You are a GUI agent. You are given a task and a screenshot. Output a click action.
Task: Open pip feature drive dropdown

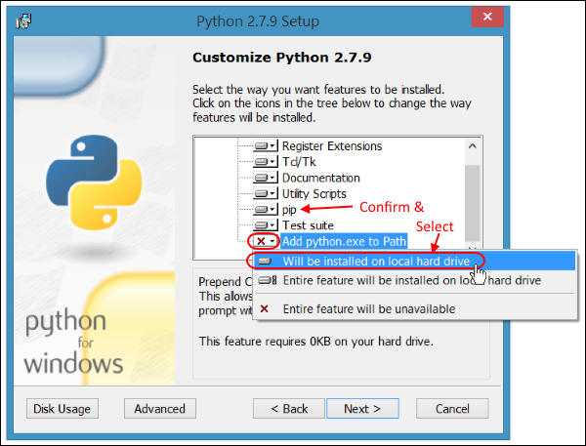pyautogui.click(x=266, y=209)
